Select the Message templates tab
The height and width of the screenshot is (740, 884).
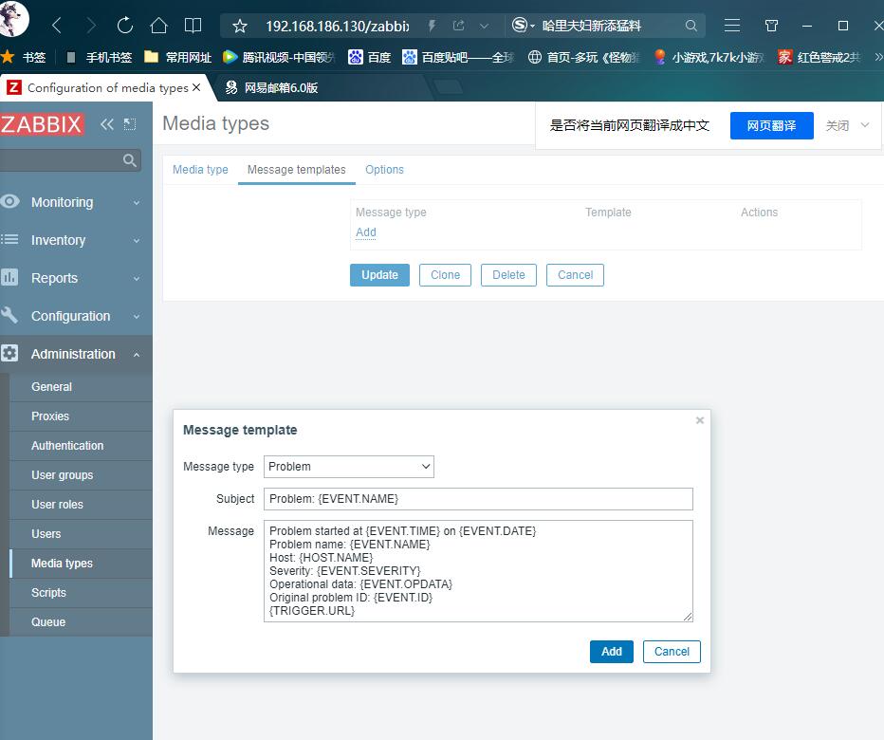click(297, 169)
